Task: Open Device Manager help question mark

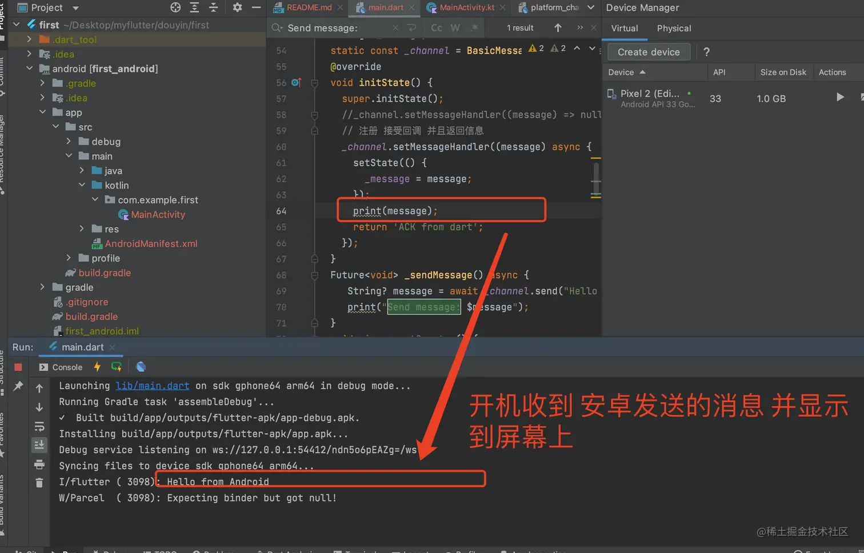Action: tap(706, 52)
